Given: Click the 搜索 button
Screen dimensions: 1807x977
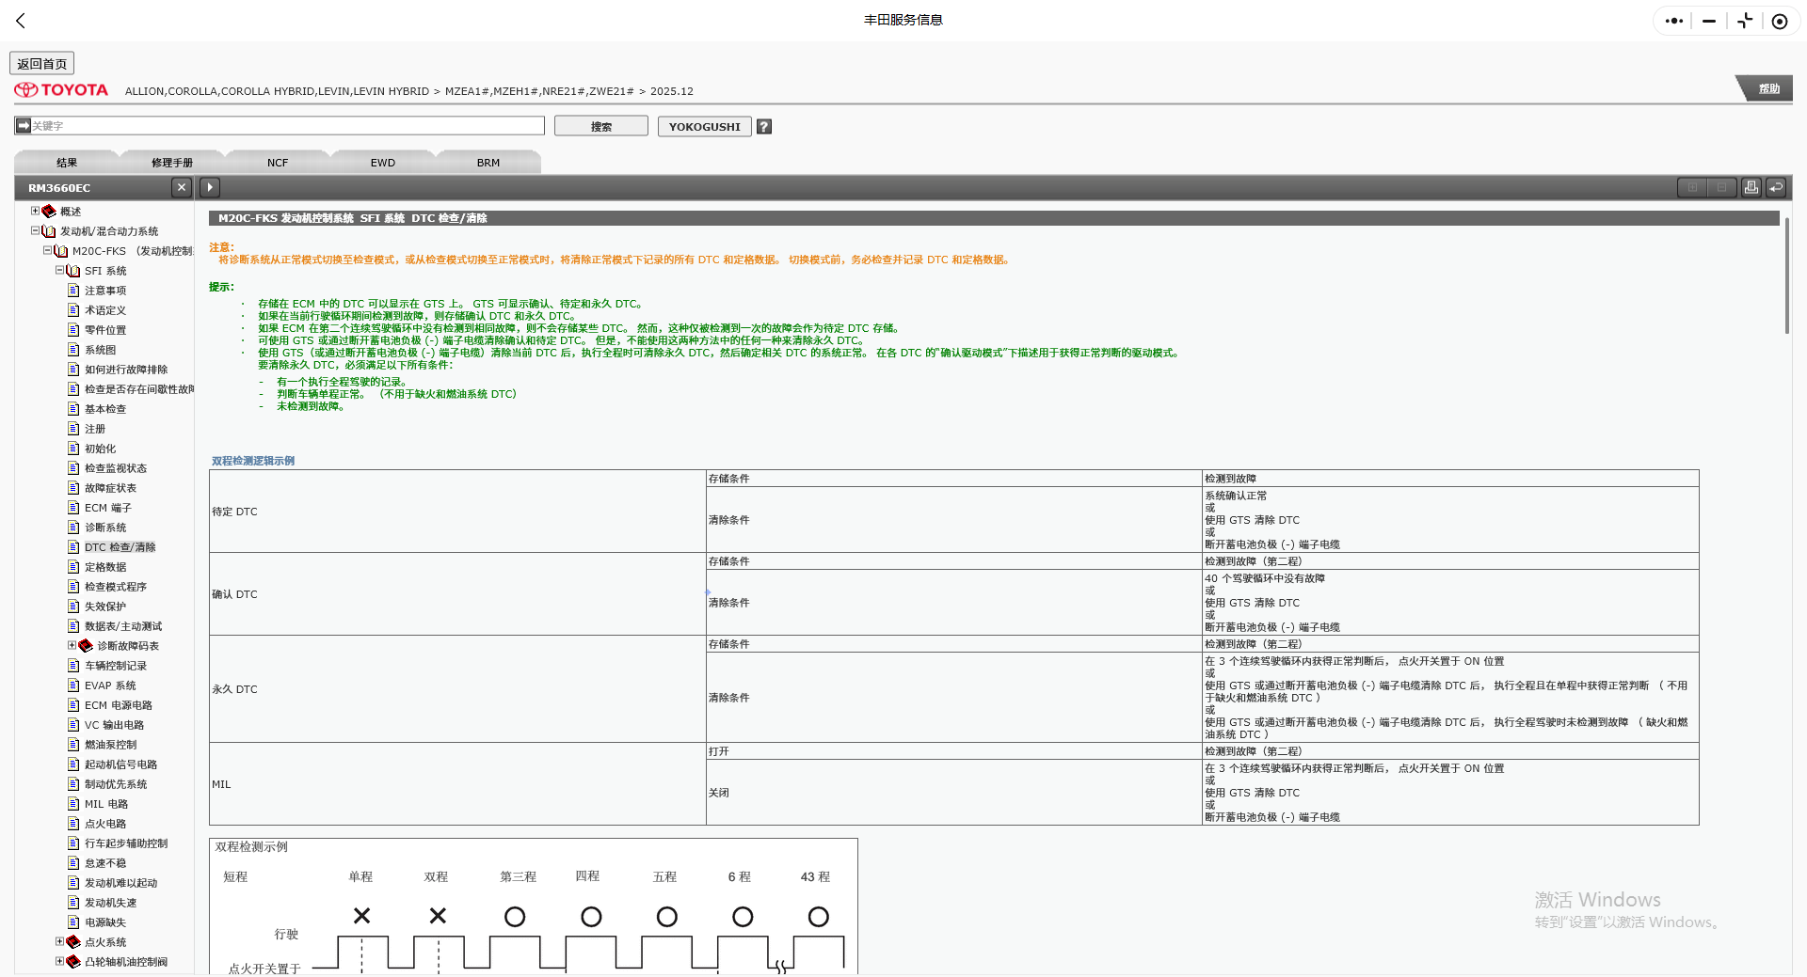Looking at the screenshot, I should [601, 126].
